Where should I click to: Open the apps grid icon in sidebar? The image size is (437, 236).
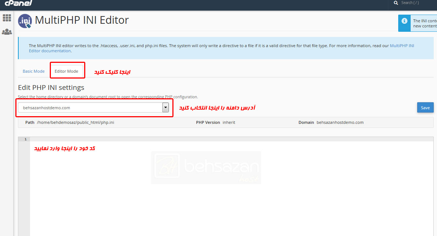7,18
